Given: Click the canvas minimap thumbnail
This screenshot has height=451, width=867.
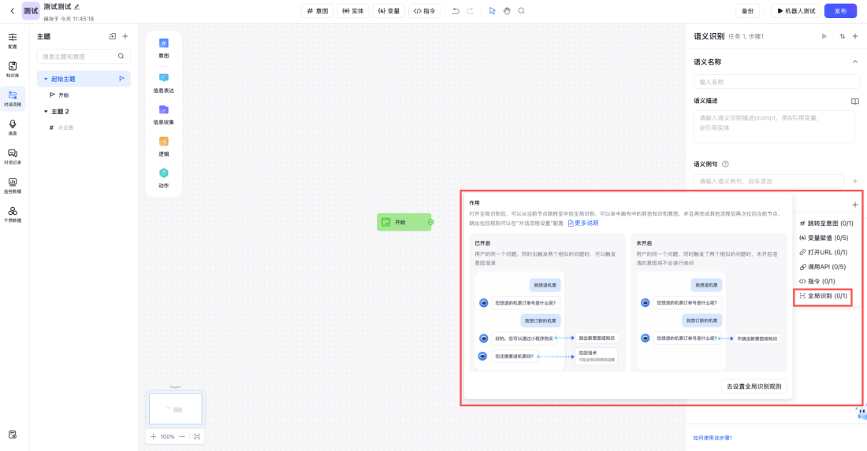Looking at the screenshot, I should pyautogui.click(x=176, y=409).
